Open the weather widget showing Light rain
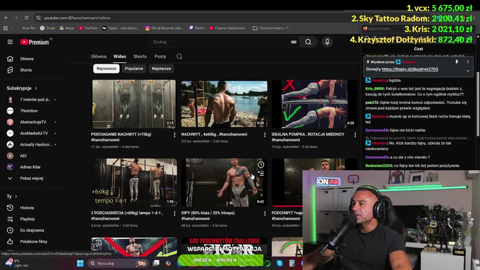Image resolution: width=480 pixels, height=270 pixels. [x=17, y=263]
